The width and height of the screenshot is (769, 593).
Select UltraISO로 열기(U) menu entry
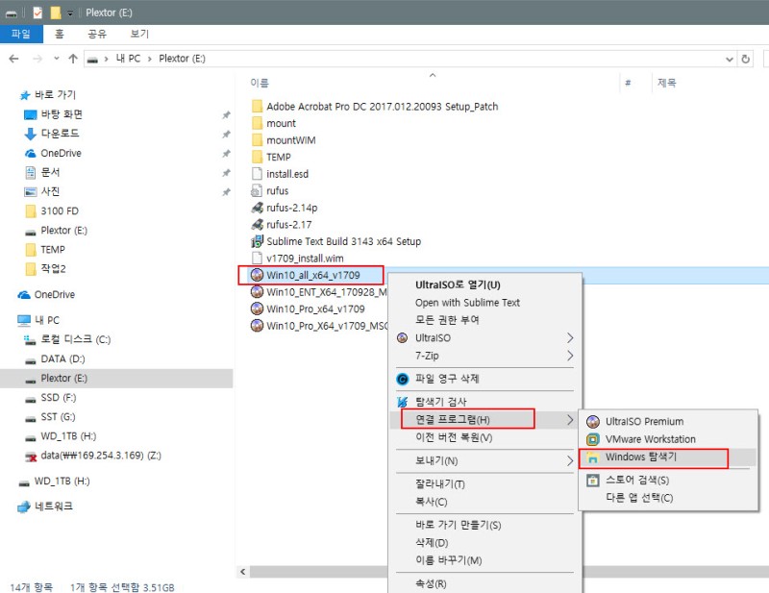484,285
